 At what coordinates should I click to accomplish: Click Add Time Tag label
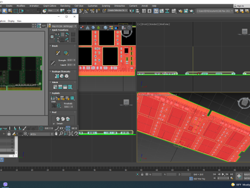(199, 179)
